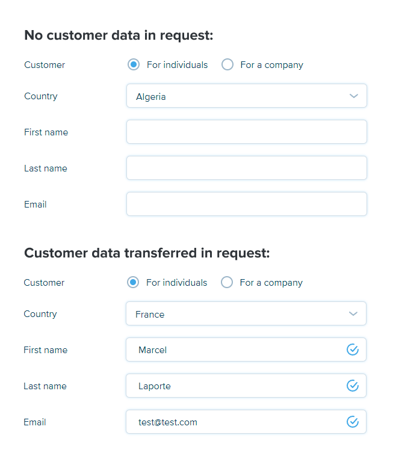Select 'For a company' under 'No customer data in request'

tap(227, 65)
